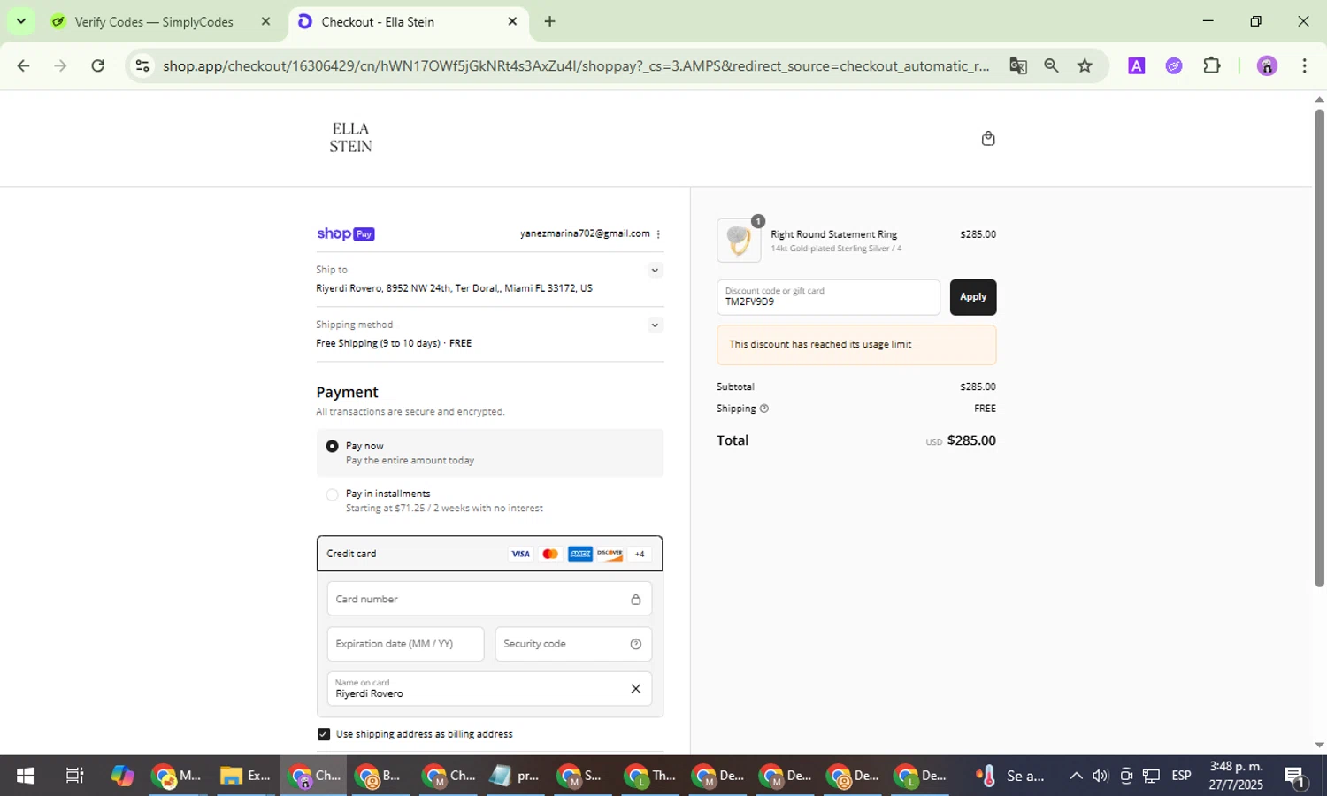1327x796 pixels.
Task: Open the Chrome profile avatar
Action: click(x=1267, y=65)
